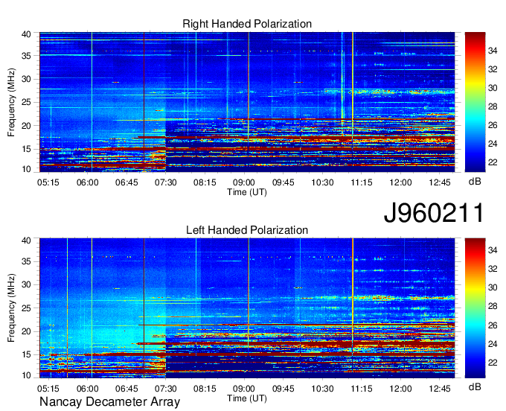This screenshot has height=411, width=506.
Task: Click the 26 value on upper color bar
Action: [x=493, y=125]
